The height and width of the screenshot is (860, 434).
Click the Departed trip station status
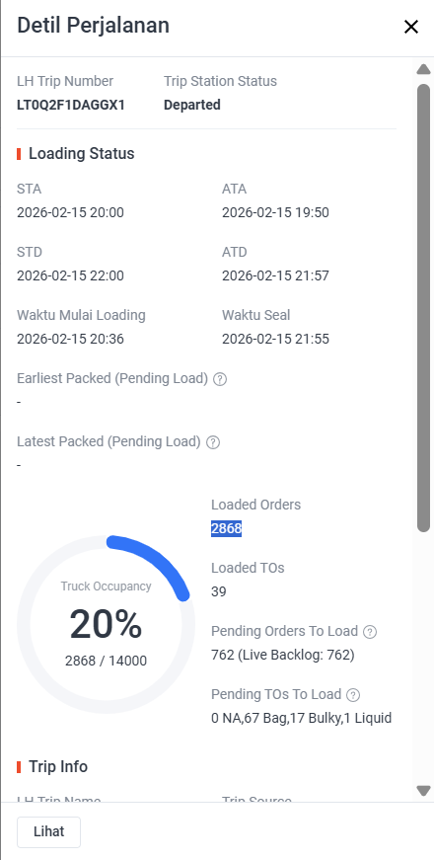pyautogui.click(x=191, y=105)
